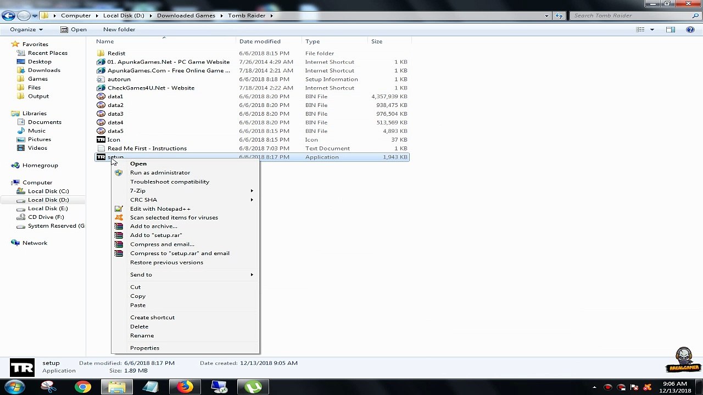Click the antivirus scan icon in context menu
Viewport: 703px width, 395px height.
click(119, 218)
